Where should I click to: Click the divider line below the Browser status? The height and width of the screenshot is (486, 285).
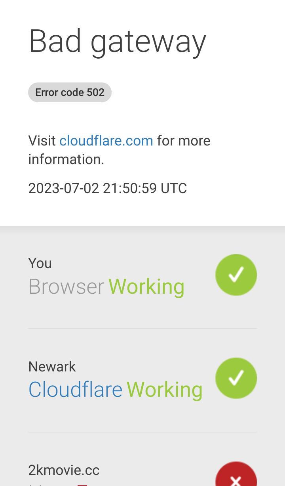click(142, 328)
